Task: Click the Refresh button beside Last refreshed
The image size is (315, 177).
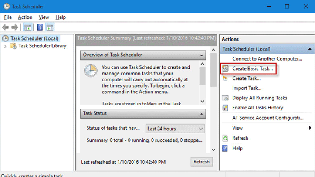Action: point(202,162)
